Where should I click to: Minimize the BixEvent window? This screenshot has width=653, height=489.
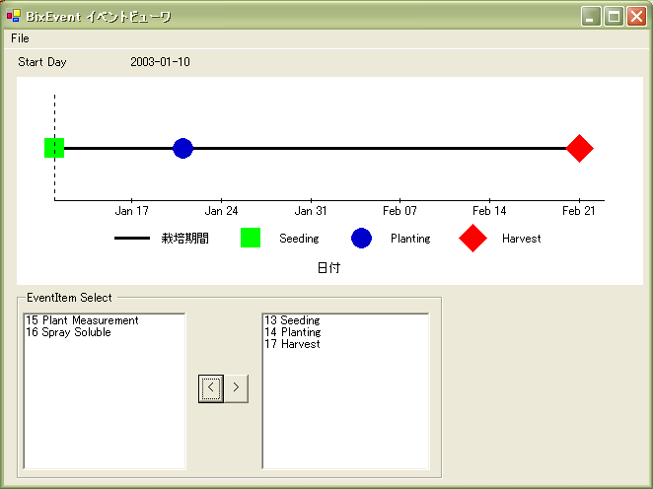[x=591, y=17]
